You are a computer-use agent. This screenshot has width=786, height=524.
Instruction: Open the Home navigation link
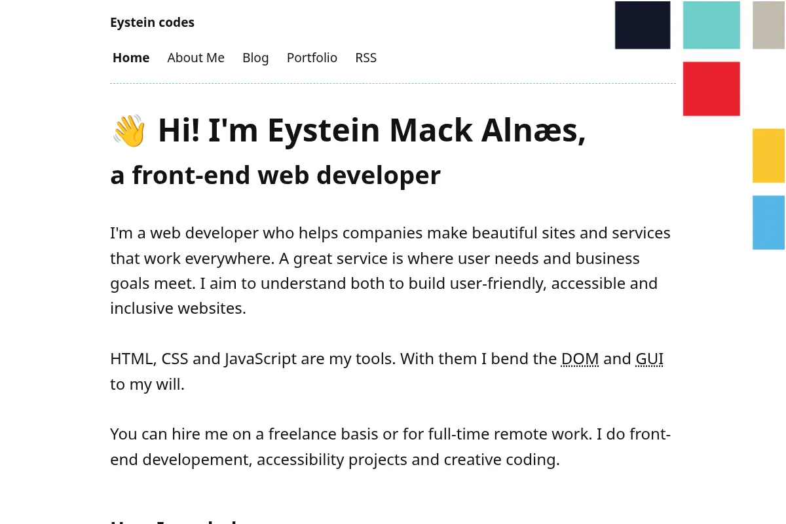click(x=131, y=58)
